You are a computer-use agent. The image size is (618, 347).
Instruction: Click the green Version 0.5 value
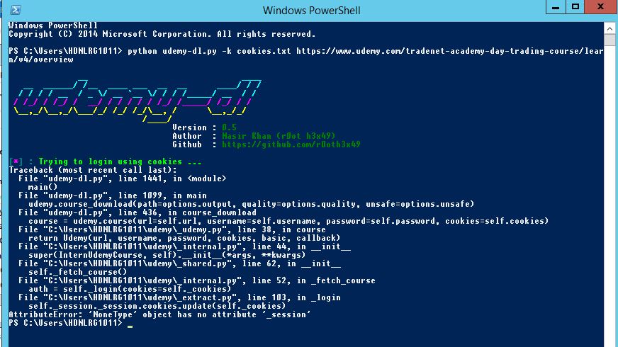click(229, 127)
